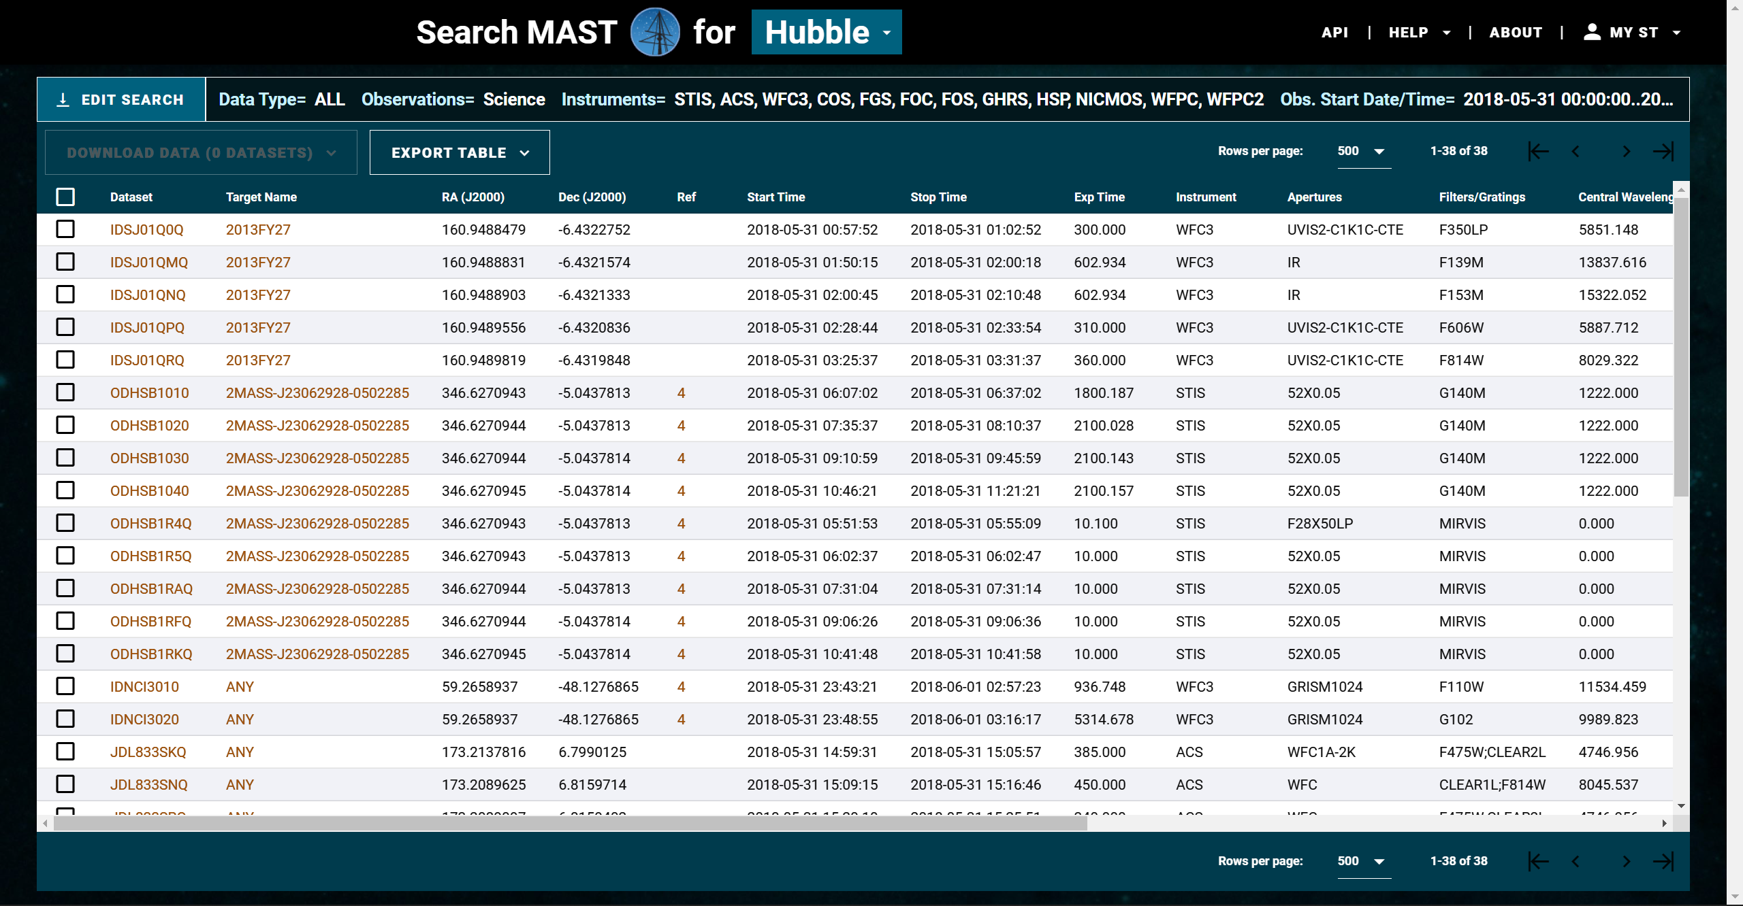Click the table's scroll down arrow

[x=1681, y=806]
